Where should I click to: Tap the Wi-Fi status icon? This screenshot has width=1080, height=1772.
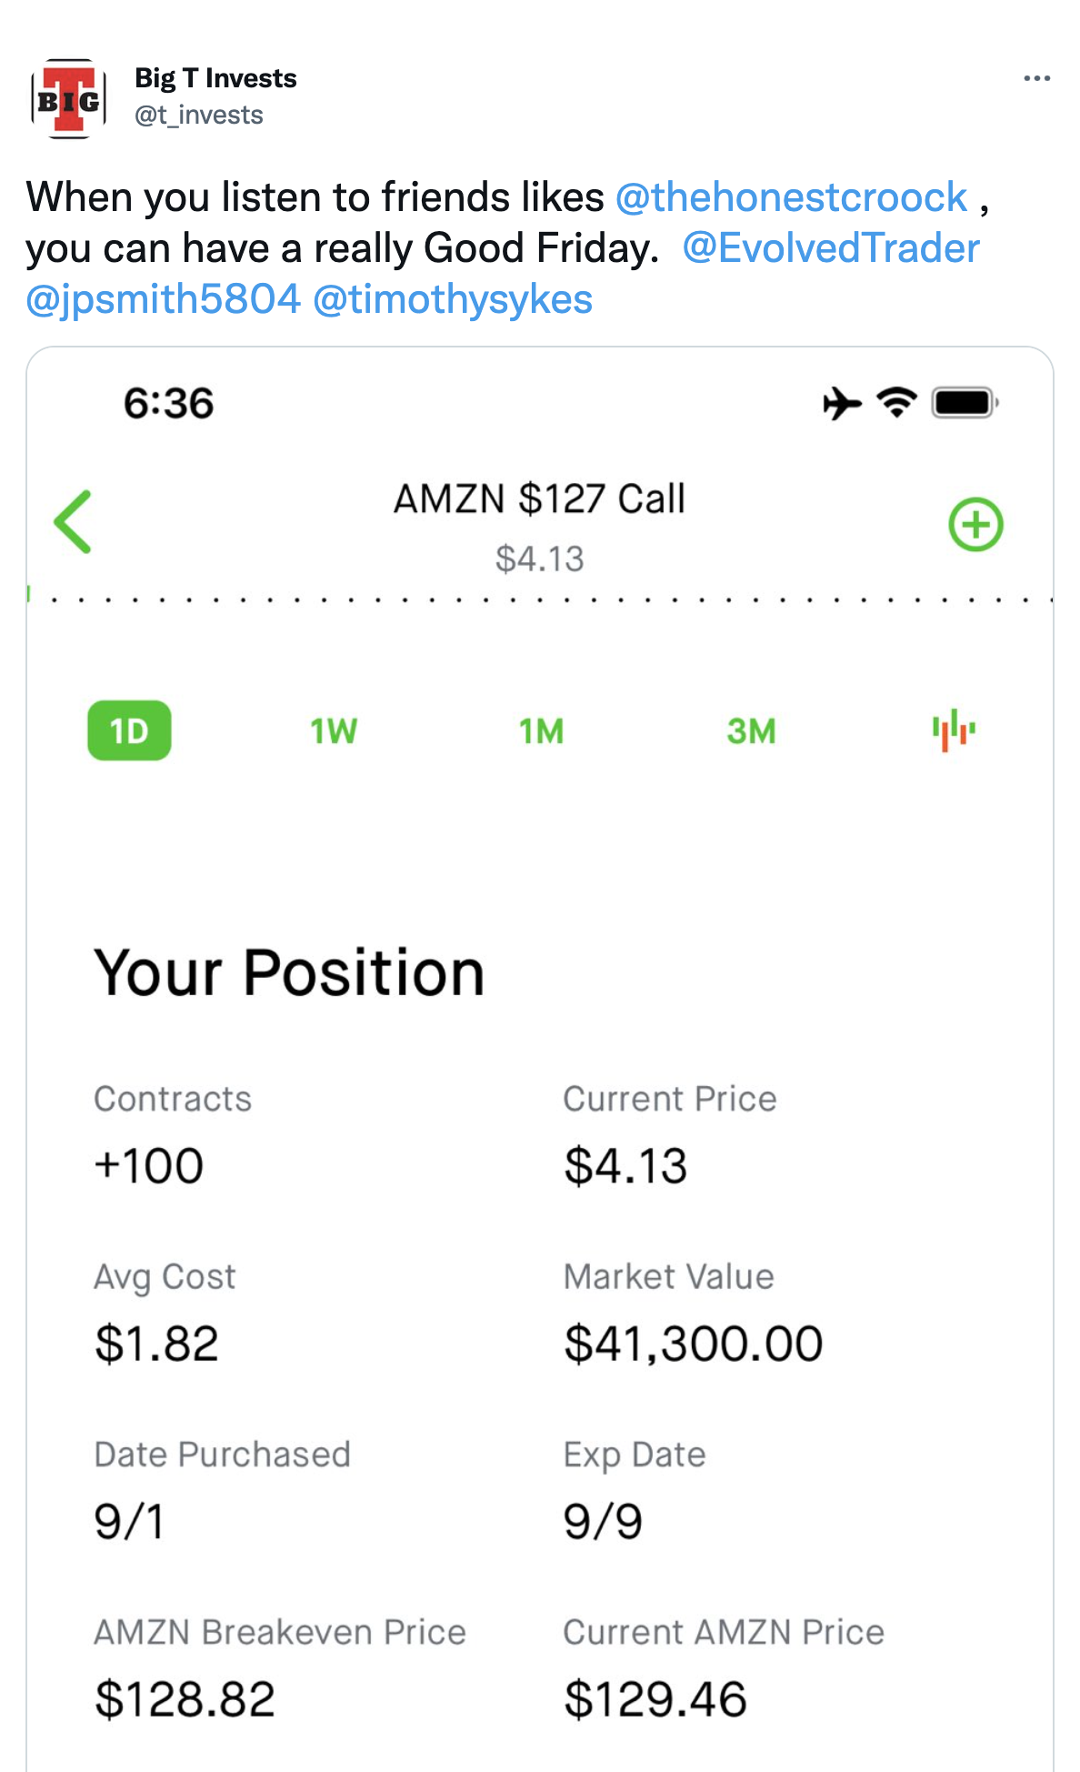[x=896, y=402]
